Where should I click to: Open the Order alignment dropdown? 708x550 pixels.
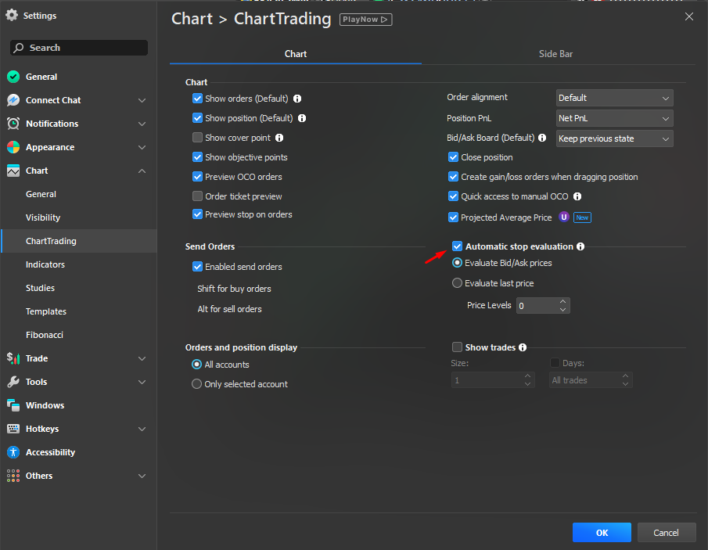[614, 98]
